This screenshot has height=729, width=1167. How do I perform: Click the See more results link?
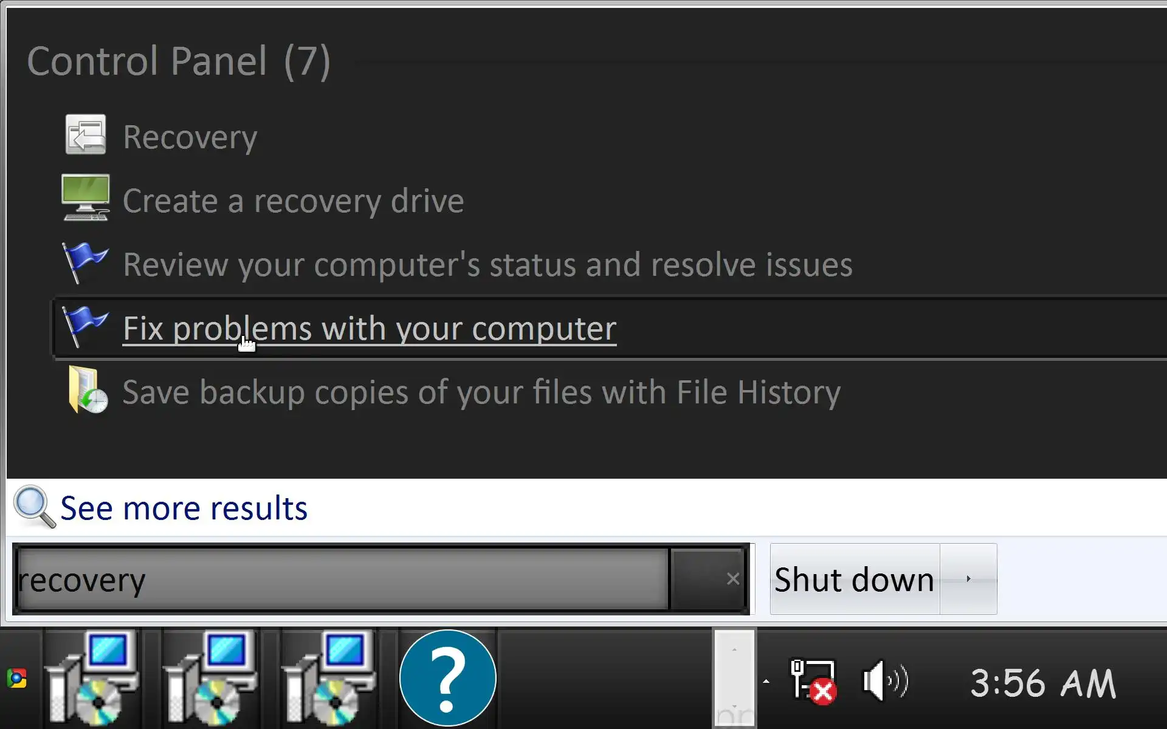[184, 508]
